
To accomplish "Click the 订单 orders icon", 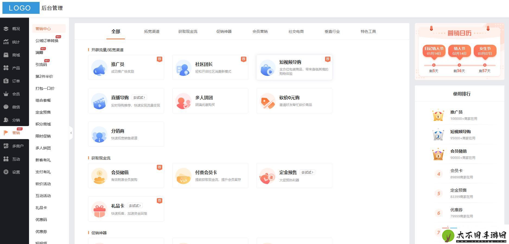I will [x=6, y=81].
